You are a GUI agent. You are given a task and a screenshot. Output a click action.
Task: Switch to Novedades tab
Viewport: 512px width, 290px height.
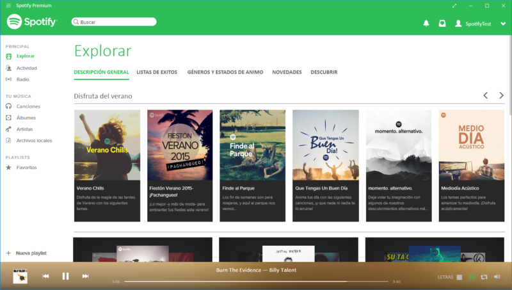click(287, 72)
